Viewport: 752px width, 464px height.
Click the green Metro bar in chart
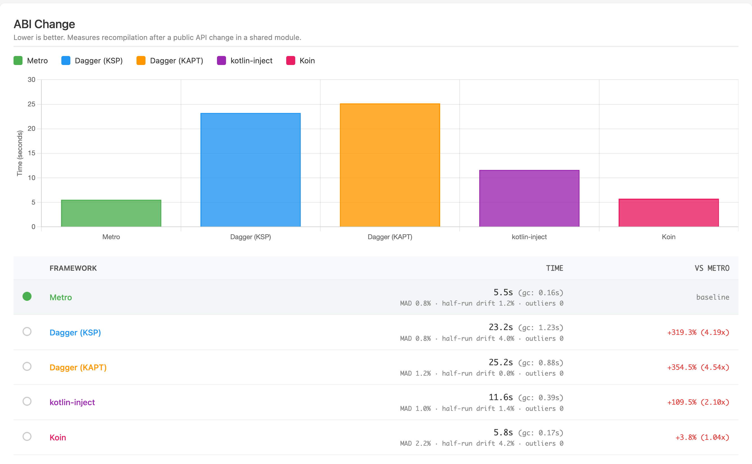pos(111,213)
